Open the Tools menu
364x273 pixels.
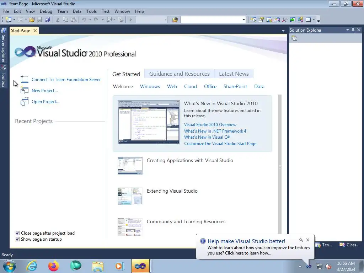click(x=91, y=11)
